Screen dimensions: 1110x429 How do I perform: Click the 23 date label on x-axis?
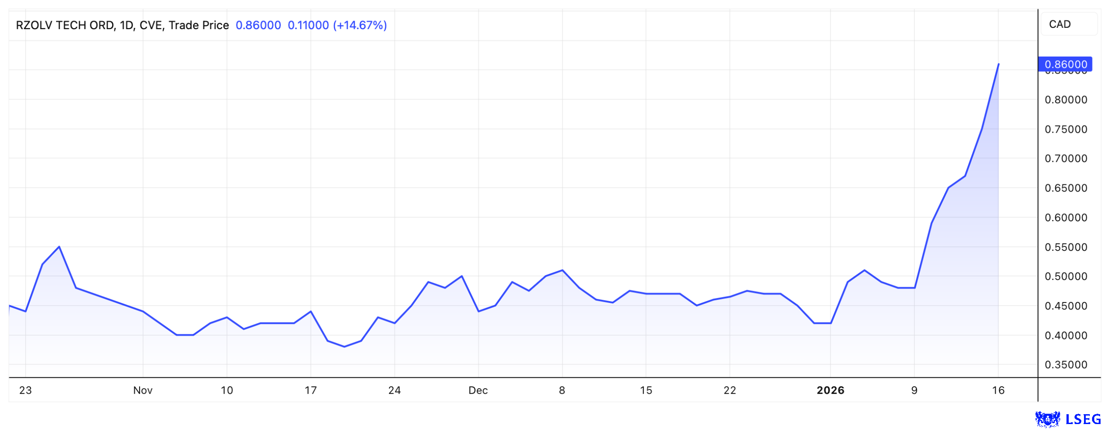[x=26, y=390]
